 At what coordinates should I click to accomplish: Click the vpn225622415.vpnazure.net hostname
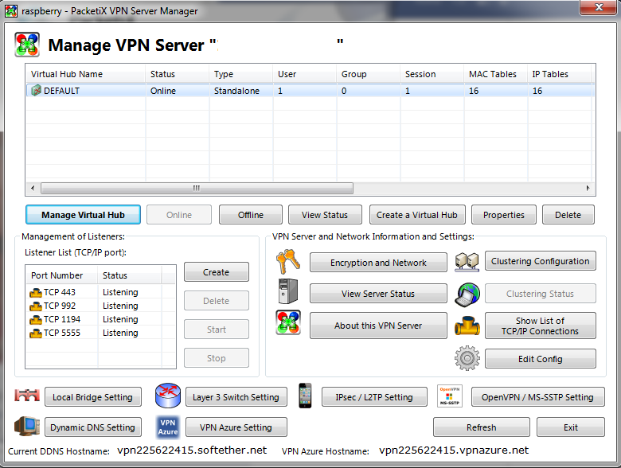454,450
